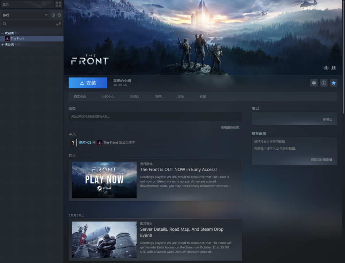Click The Front icon in activity feed
Screen dimensions: 345x263
click(100, 143)
